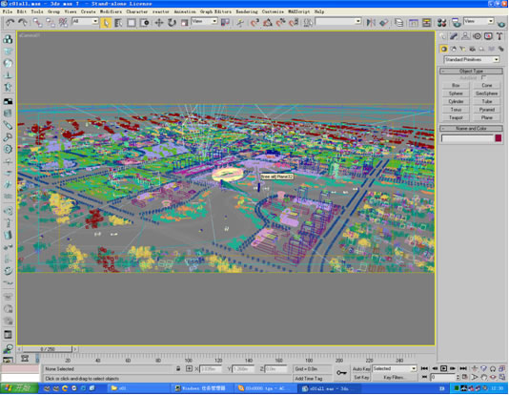Open the selection filter All dropdown
The width and height of the screenshot is (509, 395).
click(85, 21)
